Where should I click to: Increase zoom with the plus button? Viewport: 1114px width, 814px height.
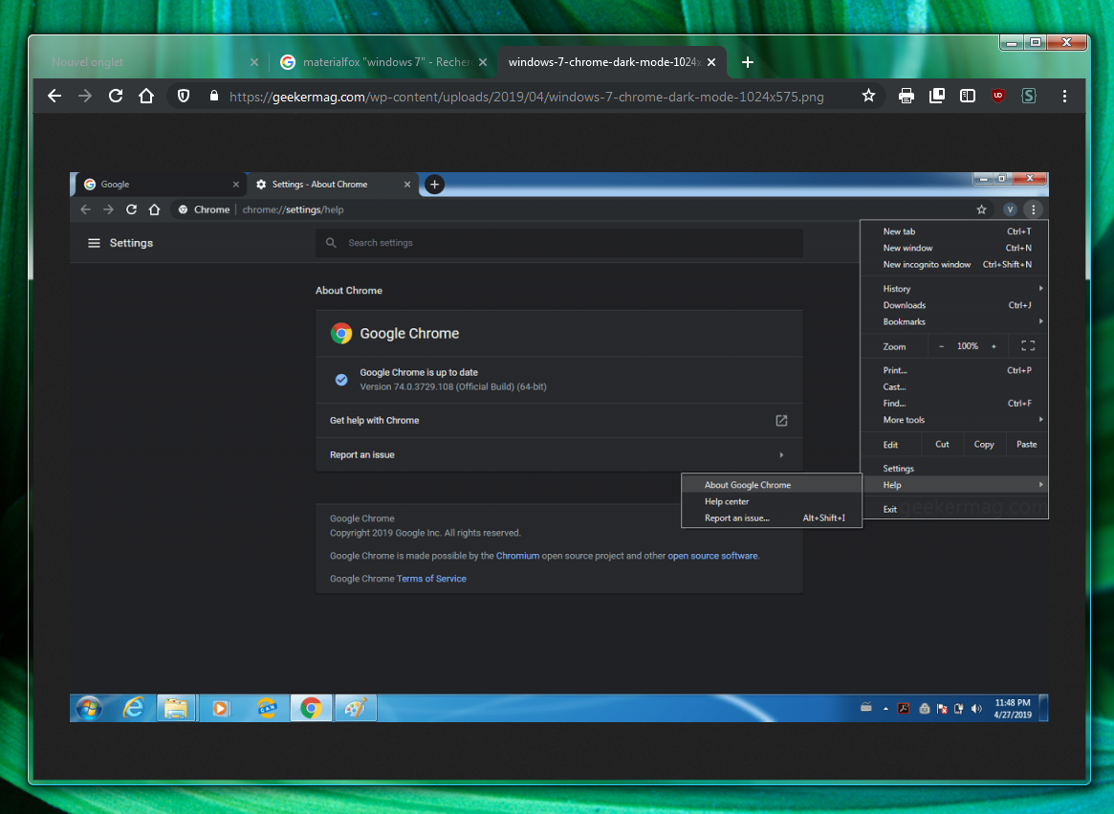pyautogui.click(x=994, y=346)
